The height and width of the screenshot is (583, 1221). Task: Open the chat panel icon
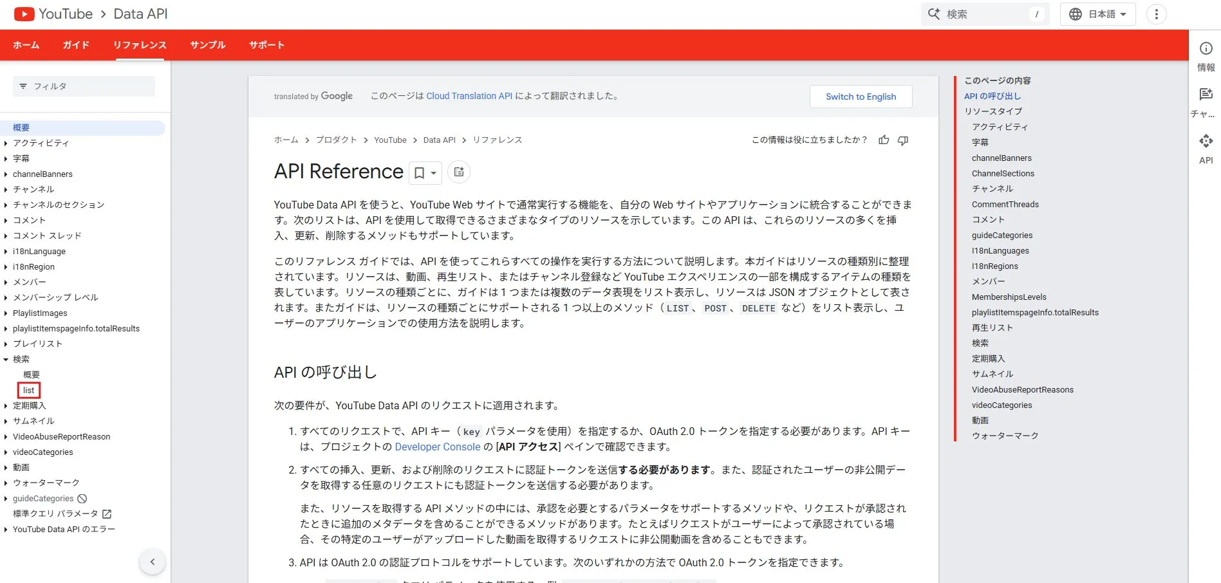tap(1206, 95)
